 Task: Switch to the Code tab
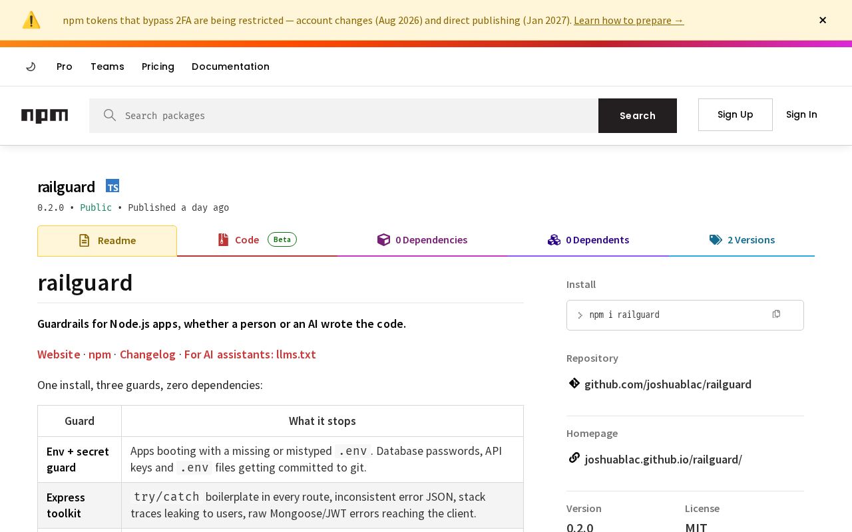(x=257, y=240)
